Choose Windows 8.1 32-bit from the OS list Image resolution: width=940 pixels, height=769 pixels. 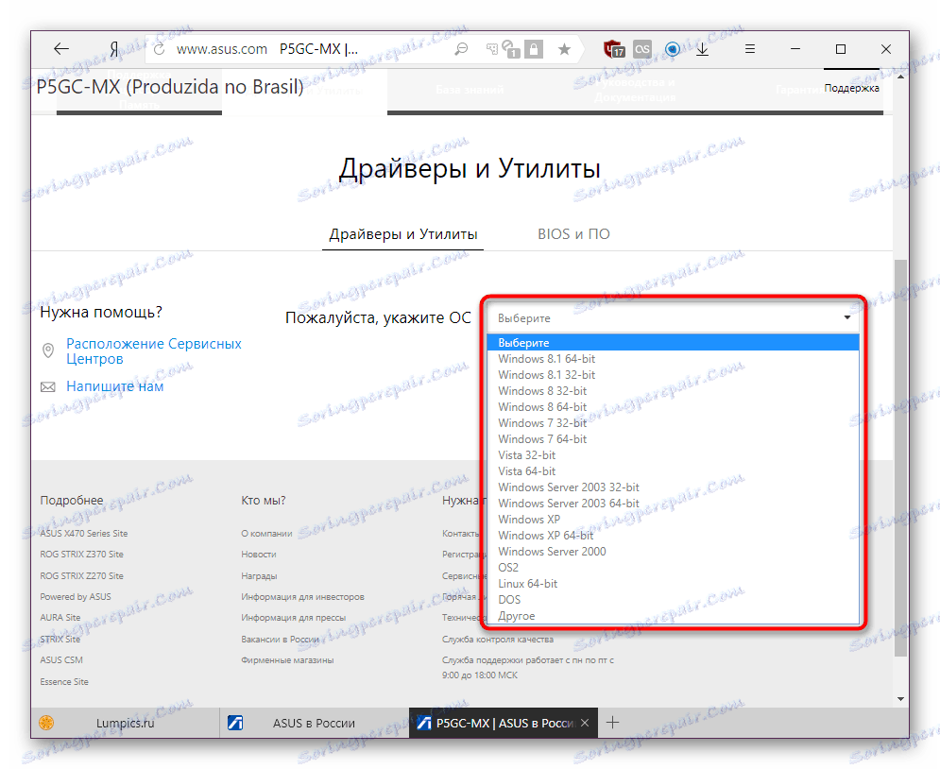674,375
